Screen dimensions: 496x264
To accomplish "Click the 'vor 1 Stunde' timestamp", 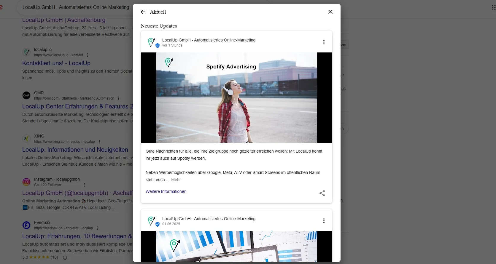I will pyautogui.click(x=172, y=45).
